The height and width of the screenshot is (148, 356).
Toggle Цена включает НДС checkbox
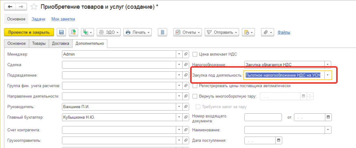(195, 54)
